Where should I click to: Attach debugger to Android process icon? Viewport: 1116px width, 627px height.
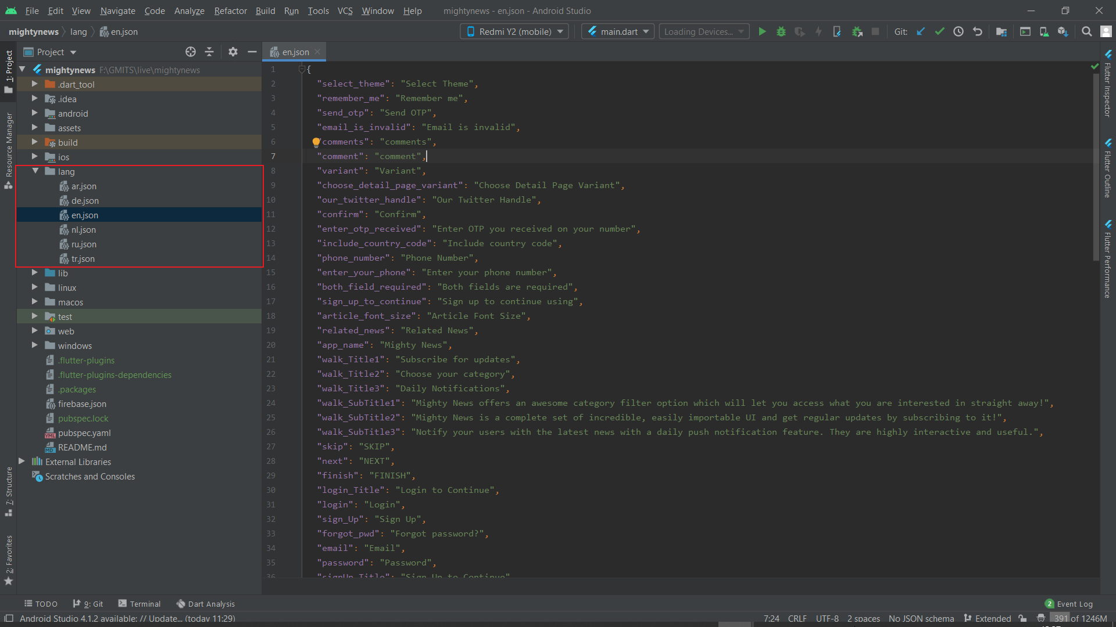click(857, 32)
